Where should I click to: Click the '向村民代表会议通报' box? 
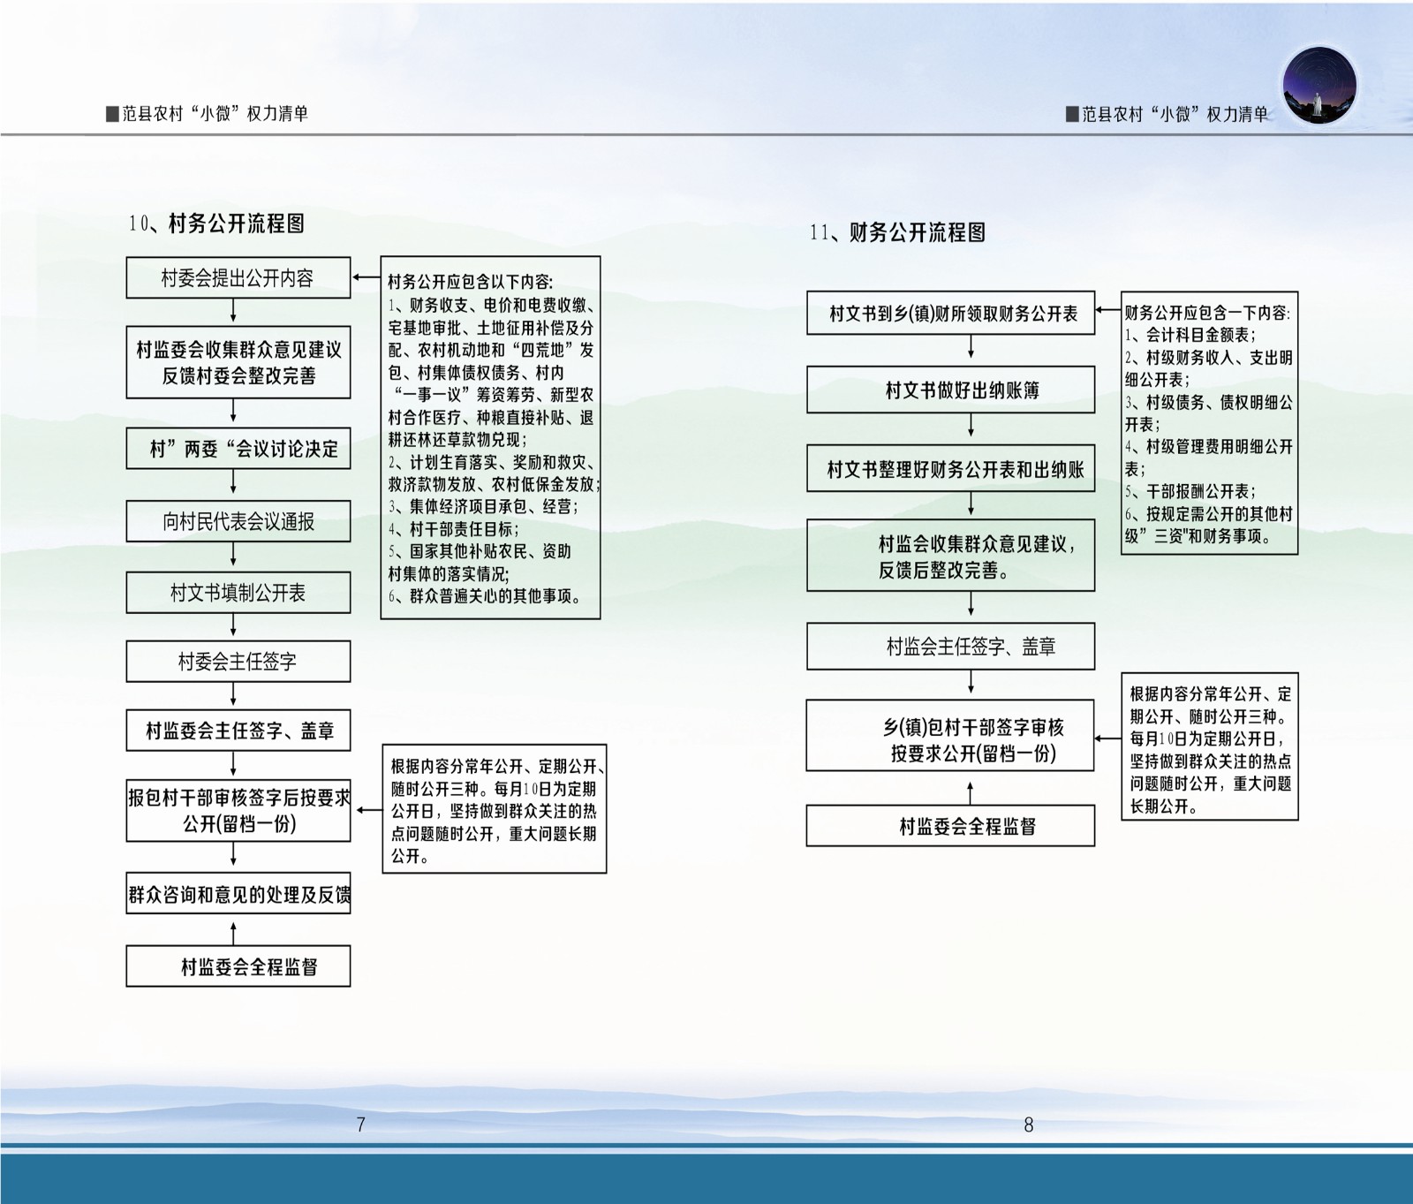click(238, 521)
